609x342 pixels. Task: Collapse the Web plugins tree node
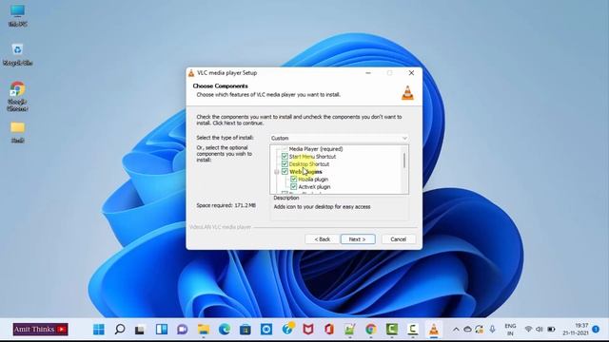tap(277, 172)
